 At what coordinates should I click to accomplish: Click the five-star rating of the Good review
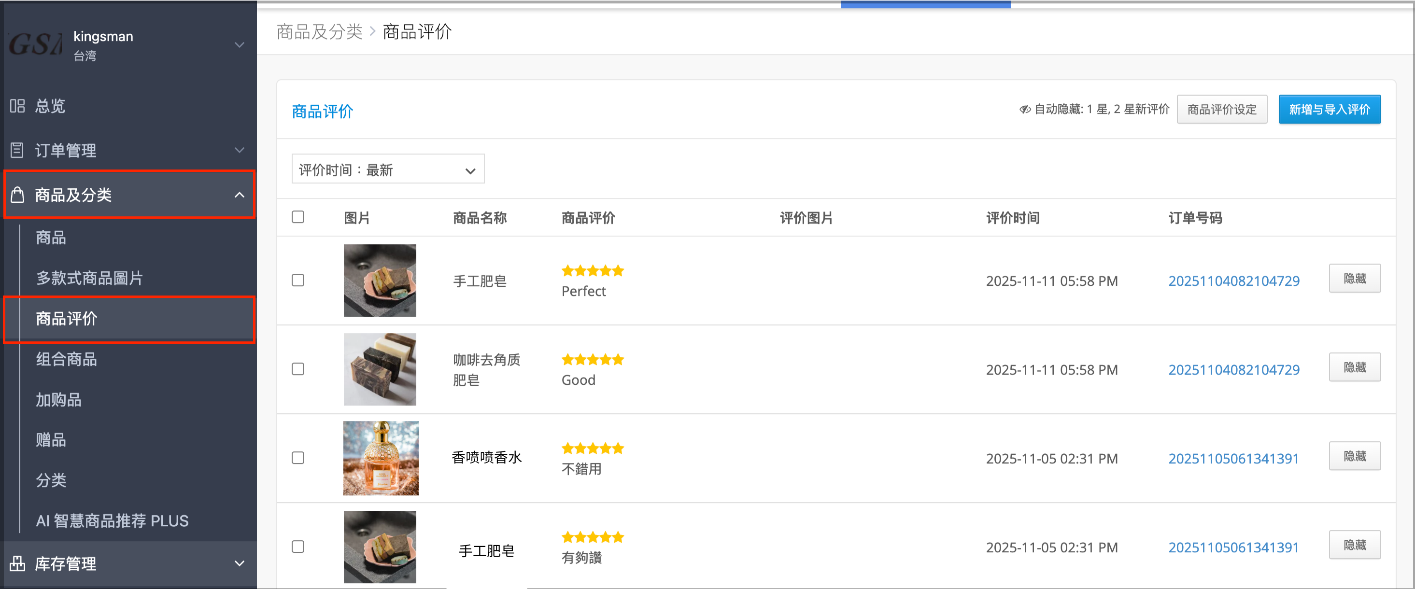click(593, 360)
